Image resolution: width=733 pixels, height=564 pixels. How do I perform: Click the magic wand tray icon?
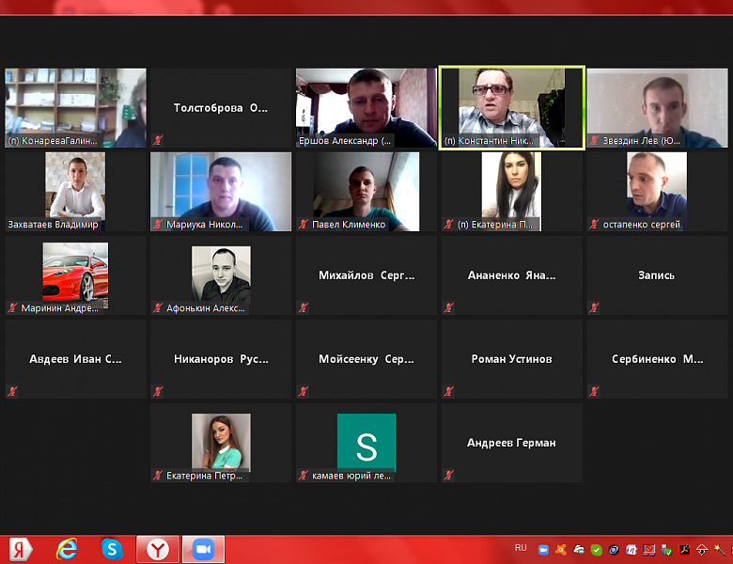(721, 550)
